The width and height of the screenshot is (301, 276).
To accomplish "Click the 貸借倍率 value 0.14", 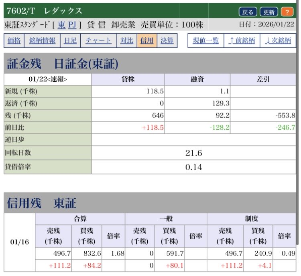I will (x=193, y=167).
